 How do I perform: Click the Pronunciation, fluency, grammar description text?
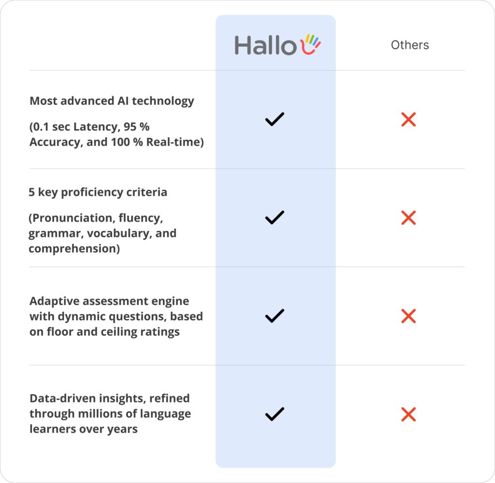[x=102, y=233]
